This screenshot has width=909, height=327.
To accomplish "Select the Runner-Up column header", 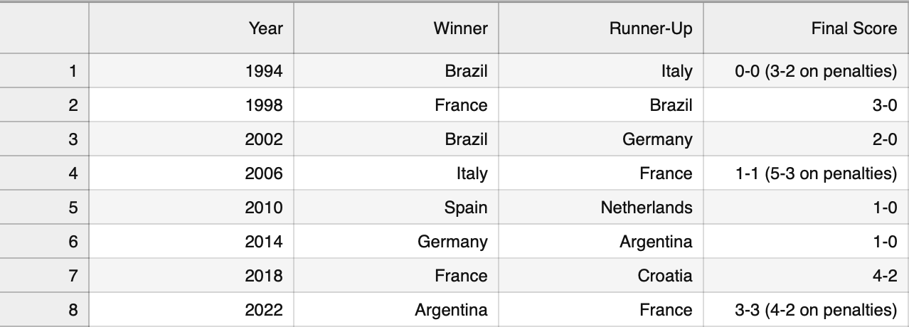I will pos(601,28).
